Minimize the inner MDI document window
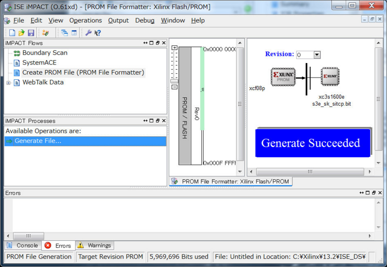Viewport: 387px width, 267px height. (365, 19)
